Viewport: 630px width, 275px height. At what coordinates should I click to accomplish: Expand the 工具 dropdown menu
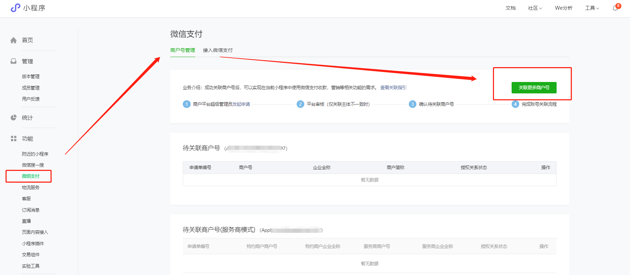click(x=592, y=8)
